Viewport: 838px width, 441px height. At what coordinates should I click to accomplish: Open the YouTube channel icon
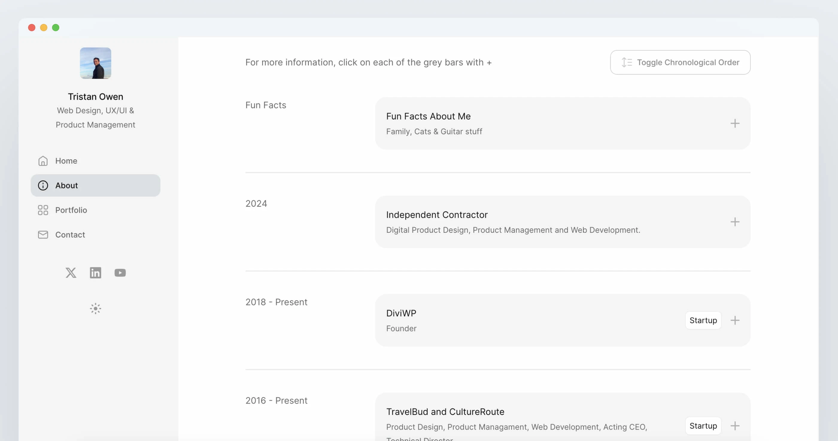click(120, 273)
